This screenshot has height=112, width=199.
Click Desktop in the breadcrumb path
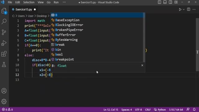(x=42, y=16)
